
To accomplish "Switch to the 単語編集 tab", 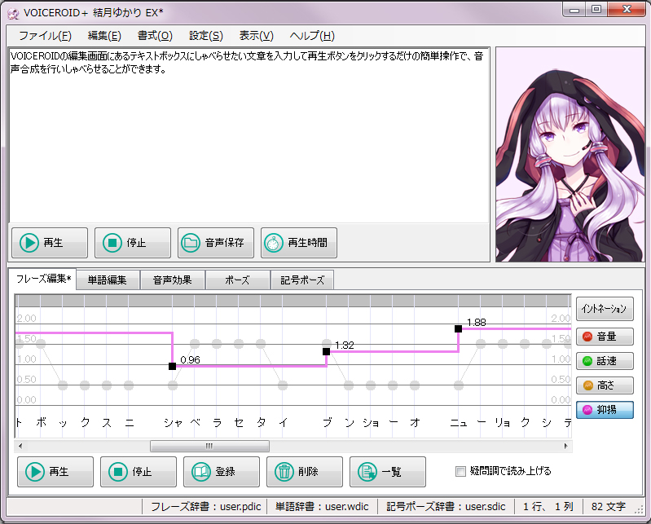I will tap(108, 280).
